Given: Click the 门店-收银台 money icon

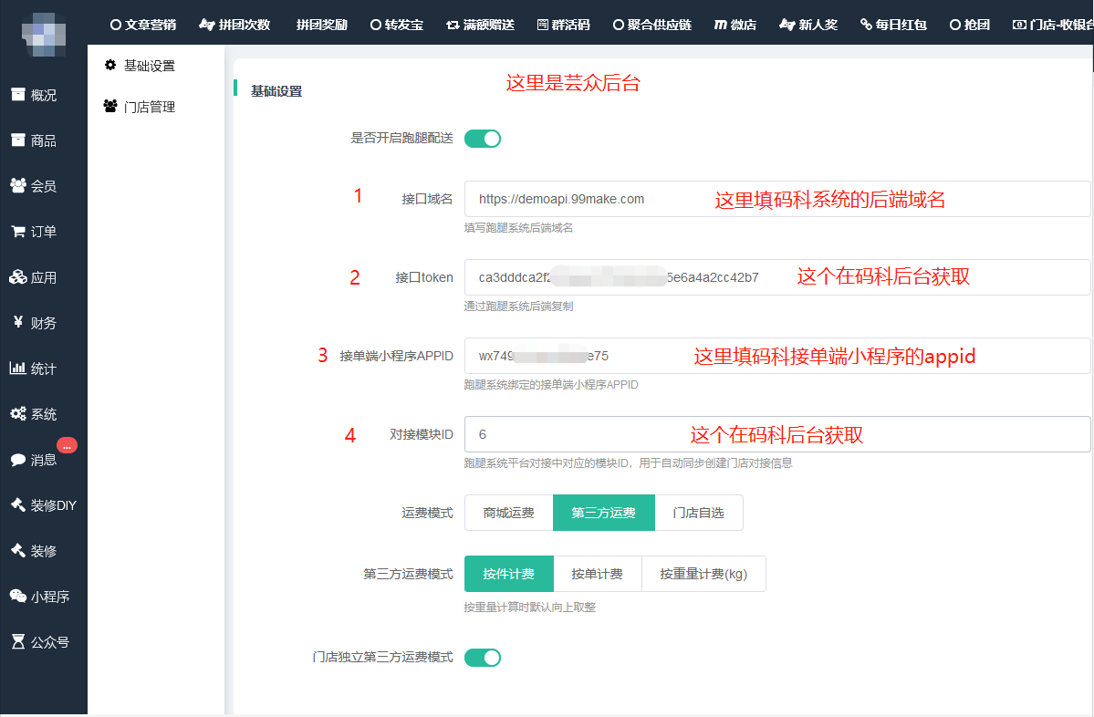Looking at the screenshot, I should [x=1019, y=25].
